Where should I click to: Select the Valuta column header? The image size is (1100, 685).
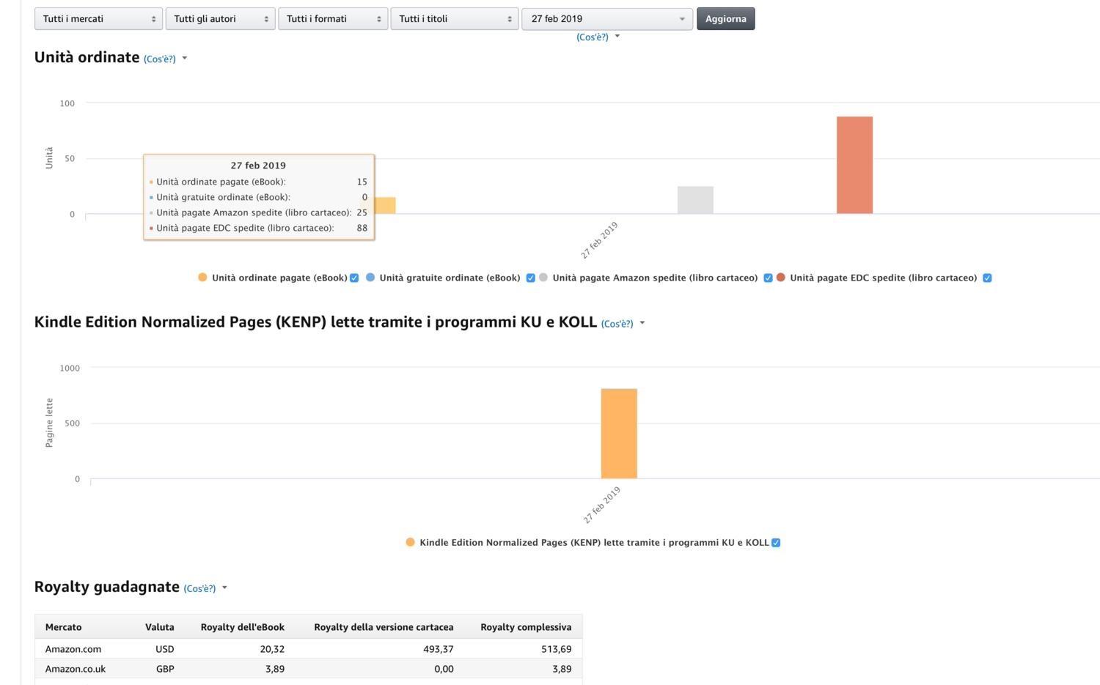coord(160,627)
